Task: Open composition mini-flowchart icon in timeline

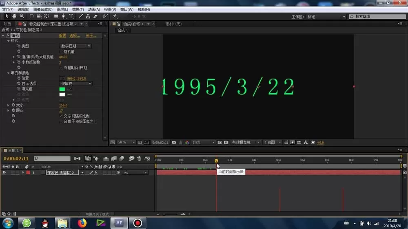Action: 78,158
